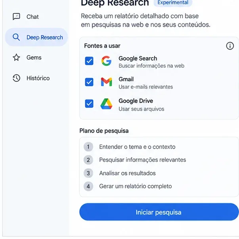The height and width of the screenshot is (239, 239).
Task: Click the info icon in Fontes a usar
Action: point(230,46)
